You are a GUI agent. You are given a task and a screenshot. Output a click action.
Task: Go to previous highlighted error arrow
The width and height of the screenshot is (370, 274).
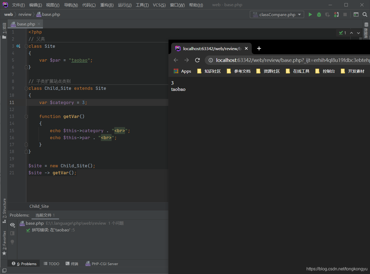tap(351, 33)
